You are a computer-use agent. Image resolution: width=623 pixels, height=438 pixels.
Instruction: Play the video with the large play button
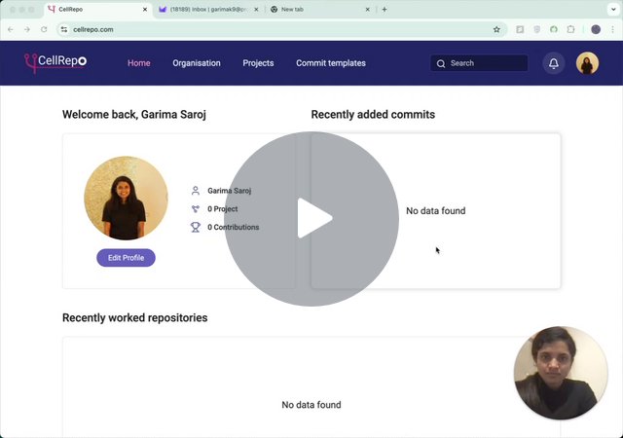coord(311,219)
